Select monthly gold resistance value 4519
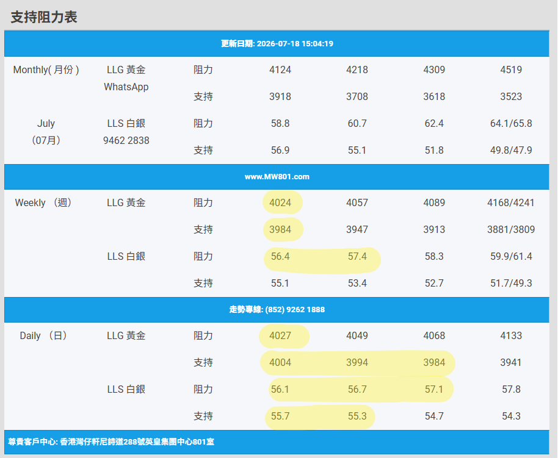Screen dimensions: 558x458 pyautogui.click(x=510, y=70)
